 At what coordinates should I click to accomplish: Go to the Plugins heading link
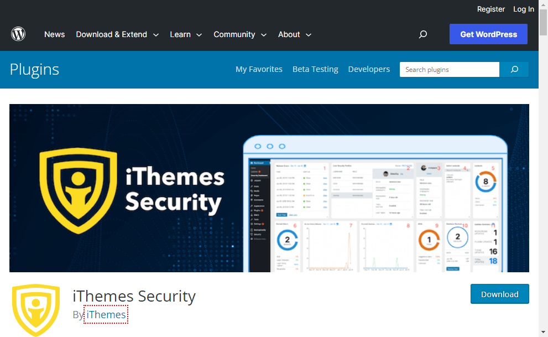pos(34,69)
